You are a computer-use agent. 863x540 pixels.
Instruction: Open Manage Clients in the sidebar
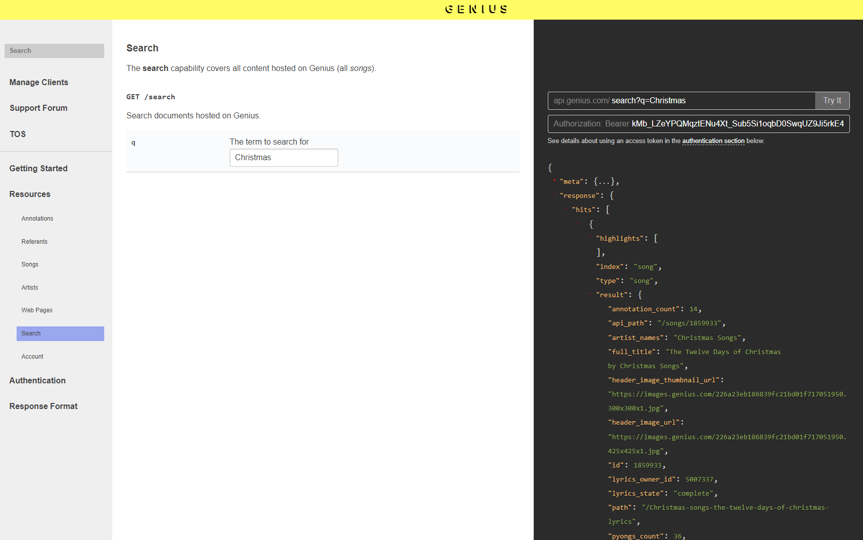point(39,83)
